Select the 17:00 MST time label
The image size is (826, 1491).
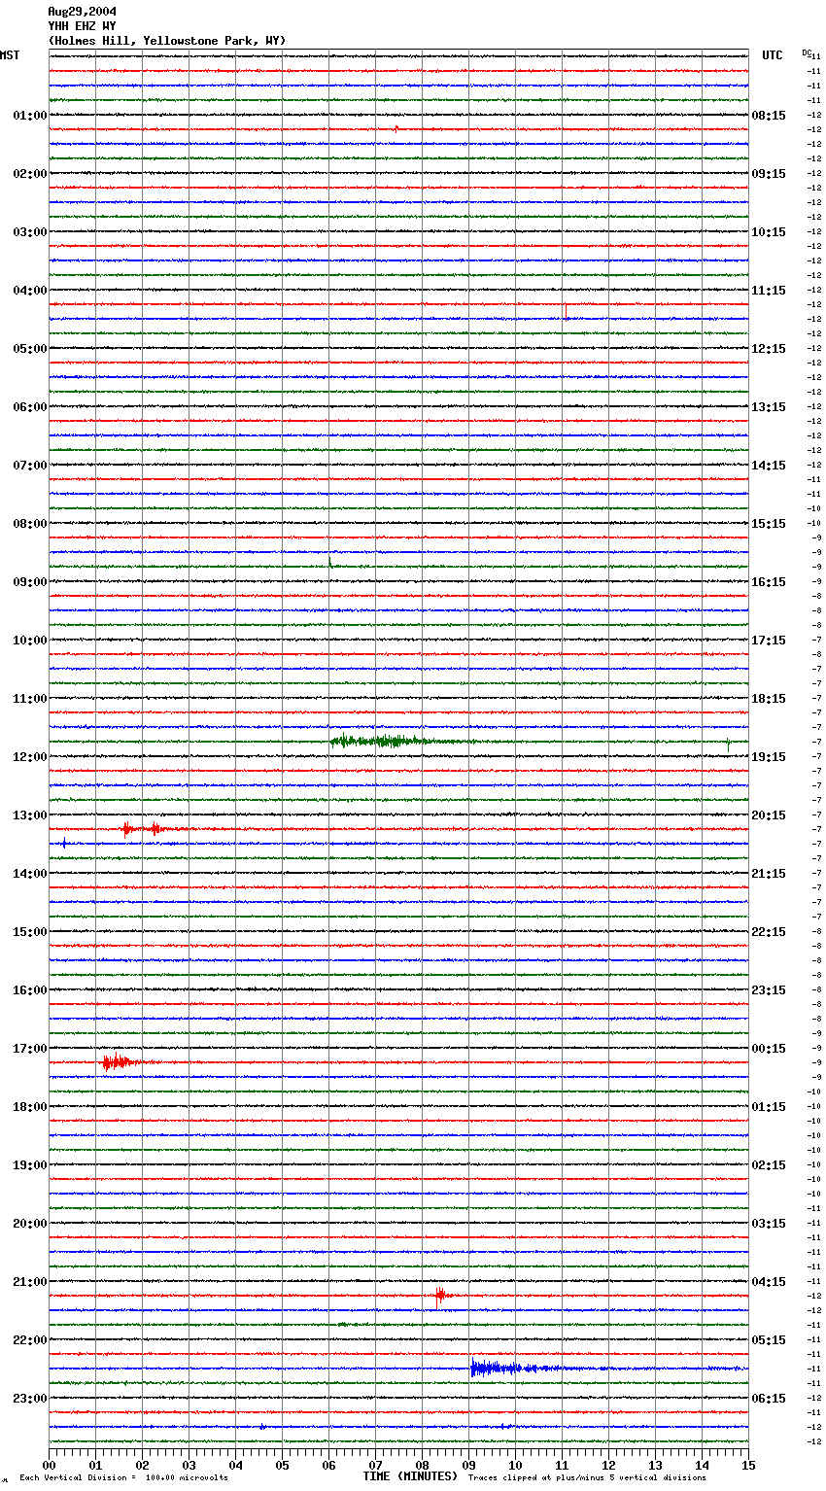pos(30,1049)
